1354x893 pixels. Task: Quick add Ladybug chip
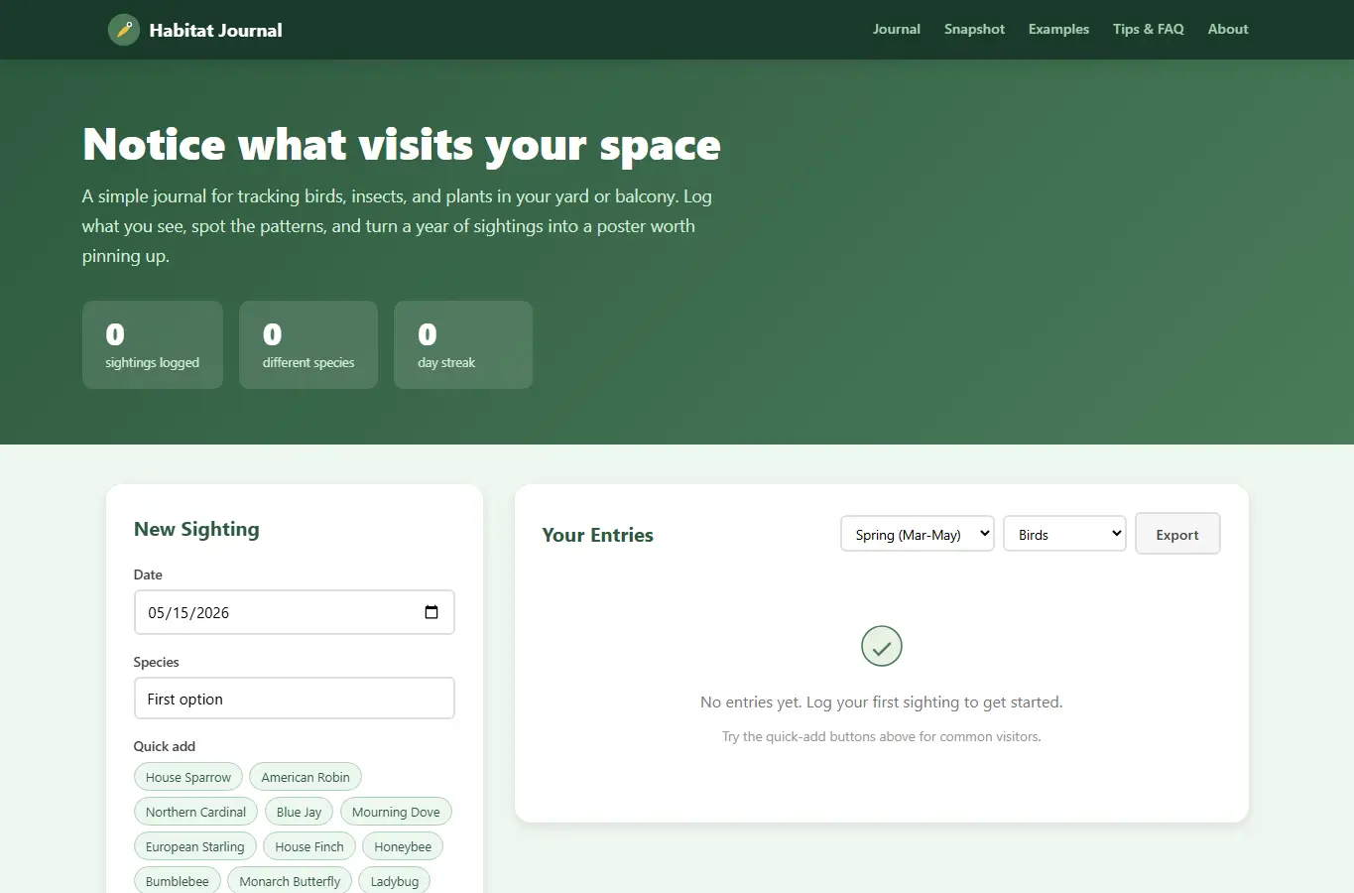pyautogui.click(x=395, y=881)
